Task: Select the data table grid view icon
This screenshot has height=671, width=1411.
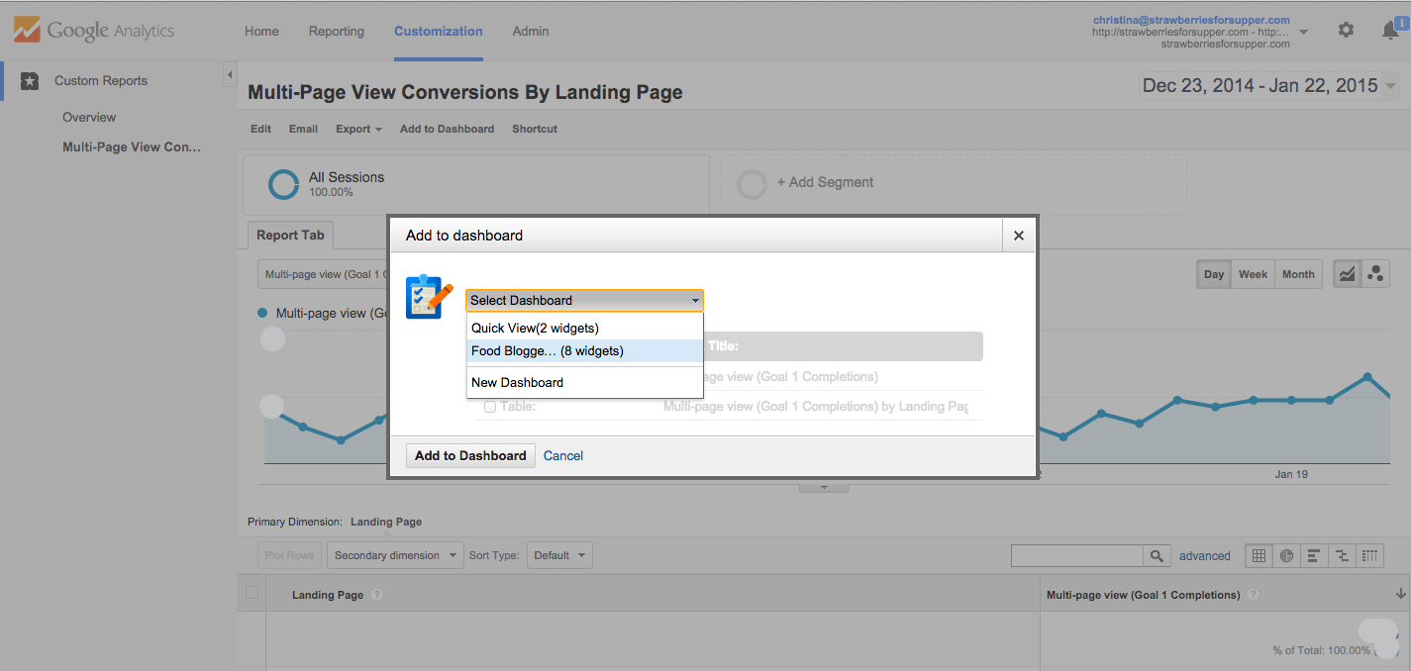Action: pyautogui.click(x=1259, y=555)
